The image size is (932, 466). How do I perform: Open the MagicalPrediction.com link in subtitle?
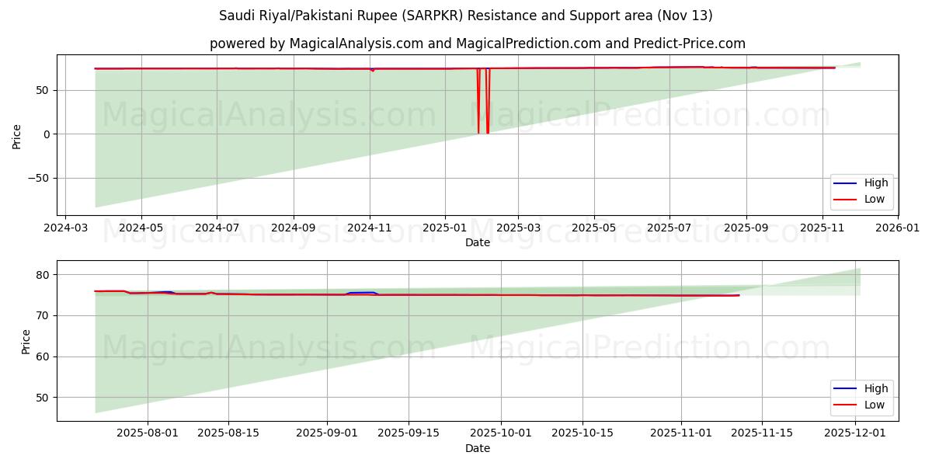[x=528, y=44]
